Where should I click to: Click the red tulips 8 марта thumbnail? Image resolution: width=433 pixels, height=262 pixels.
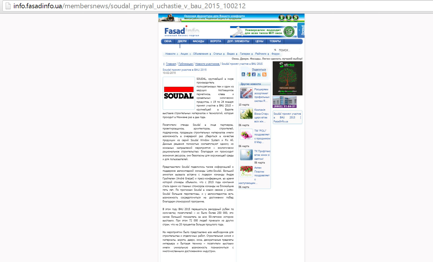pyautogui.click(x=246, y=171)
